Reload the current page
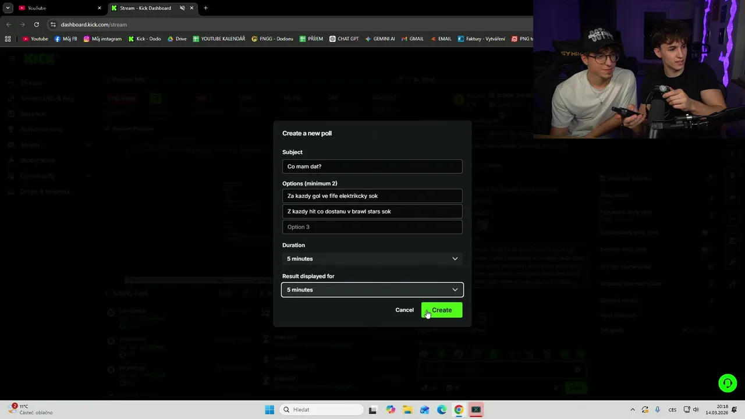The width and height of the screenshot is (745, 419). point(36,24)
